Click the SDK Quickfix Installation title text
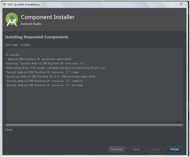 click(x=23, y=5)
